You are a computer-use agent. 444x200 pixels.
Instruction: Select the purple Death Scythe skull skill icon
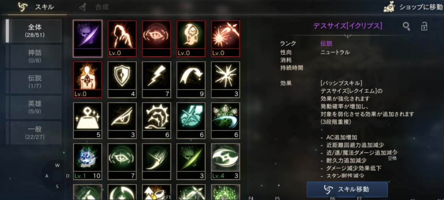pyautogui.click(x=88, y=39)
